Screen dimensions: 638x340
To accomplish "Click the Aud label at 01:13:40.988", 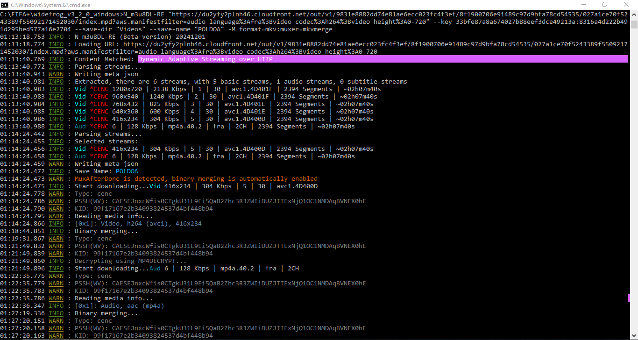I will (80, 126).
